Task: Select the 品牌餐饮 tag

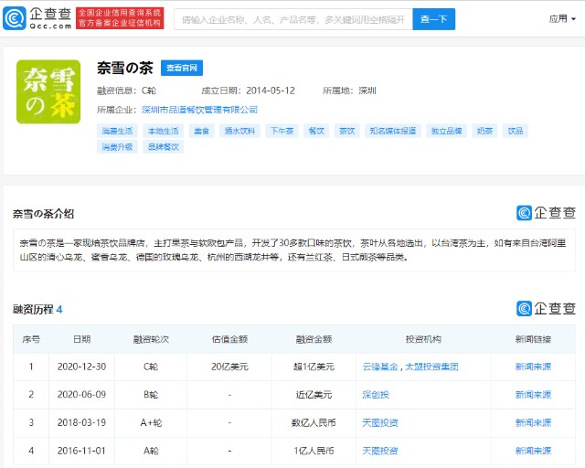Action: 163,146
